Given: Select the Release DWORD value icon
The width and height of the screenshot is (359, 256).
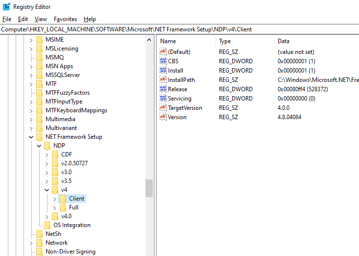Looking at the screenshot, I should tap(163, 89).
